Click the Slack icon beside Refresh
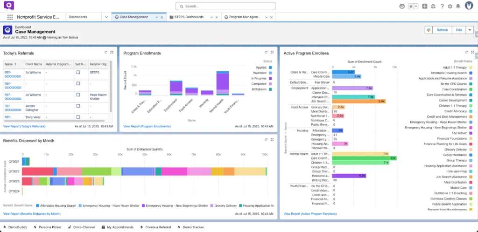Viewport: 478px width, 232px height. [428, 30]
